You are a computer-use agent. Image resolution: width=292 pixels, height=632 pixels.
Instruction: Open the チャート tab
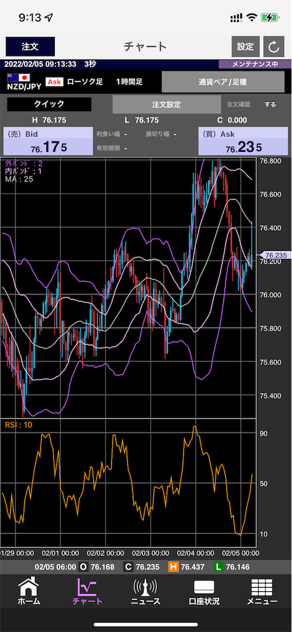coord(87,592)
